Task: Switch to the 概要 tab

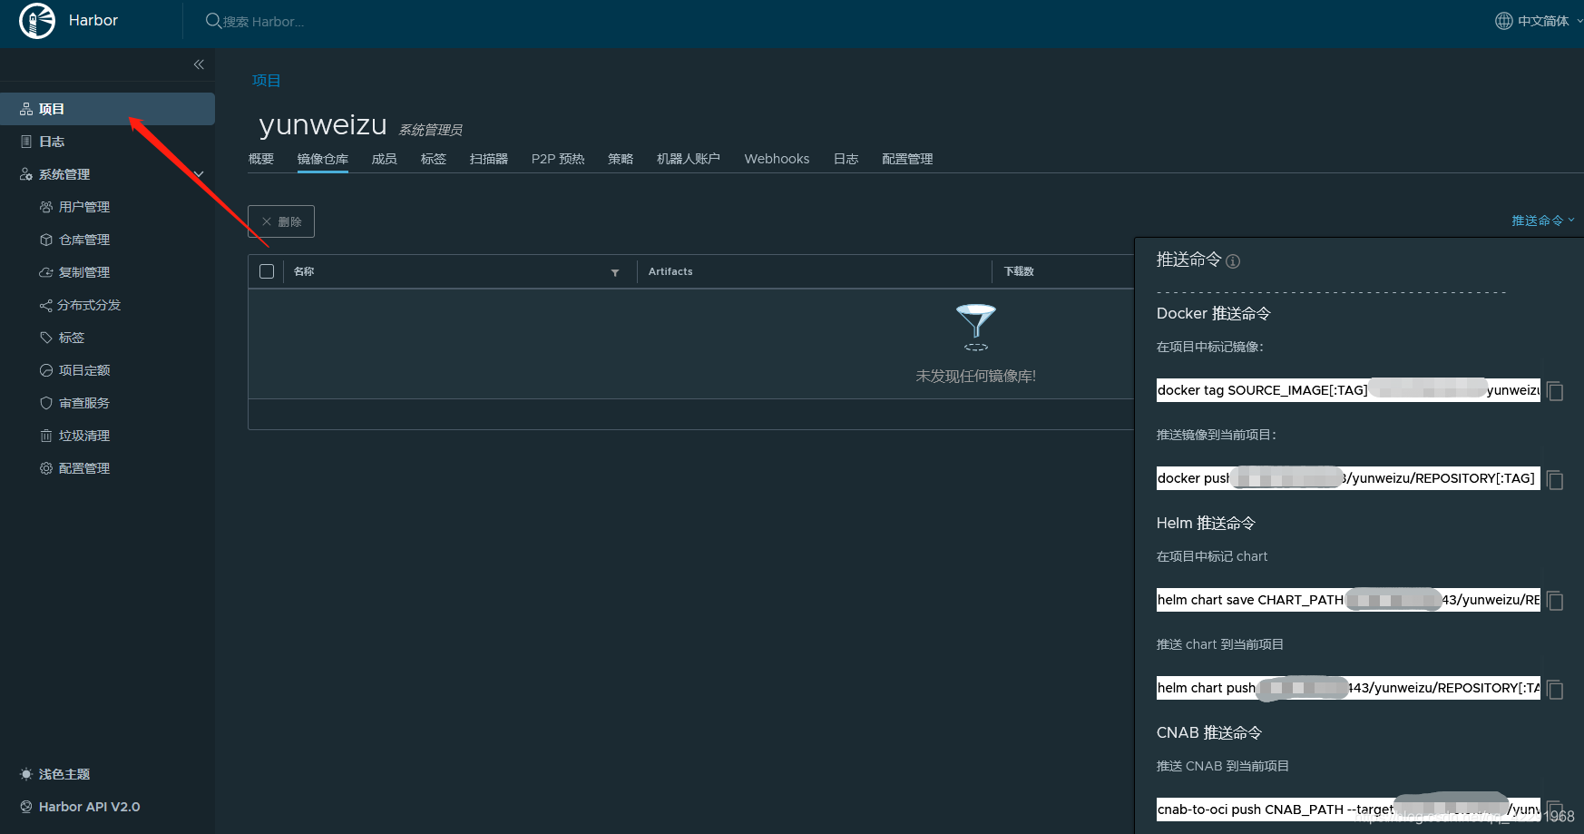Action: click(x=261, y=159)
